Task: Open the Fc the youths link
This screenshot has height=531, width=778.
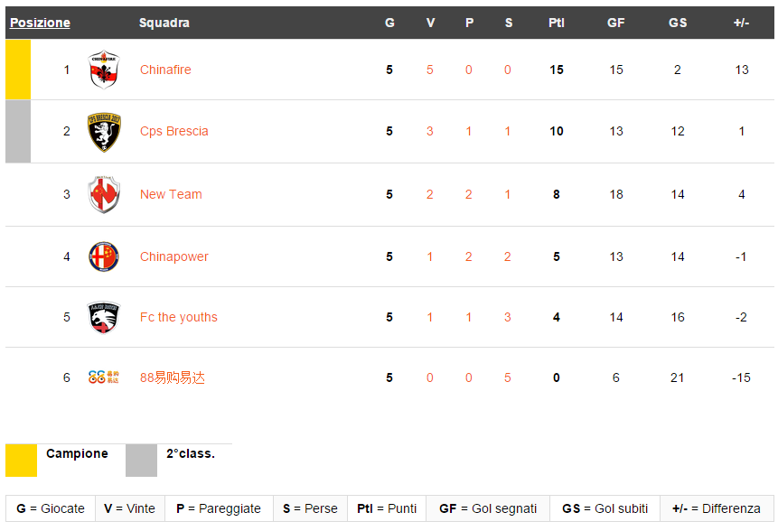Action: [x=178, y=317]
